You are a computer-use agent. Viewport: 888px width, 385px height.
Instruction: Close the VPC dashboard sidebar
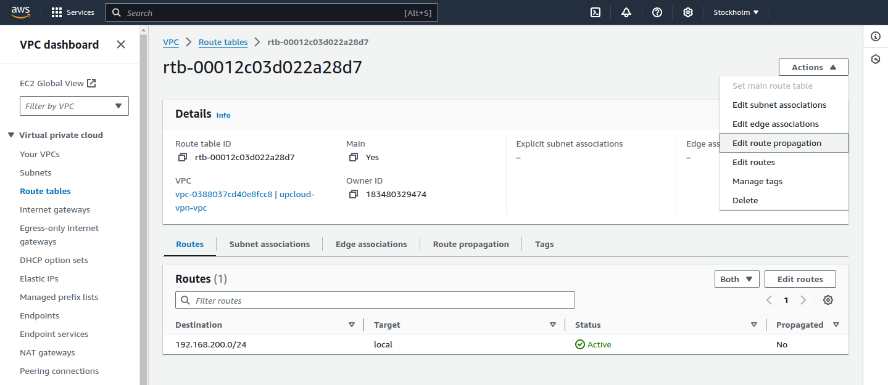(121, 44)
